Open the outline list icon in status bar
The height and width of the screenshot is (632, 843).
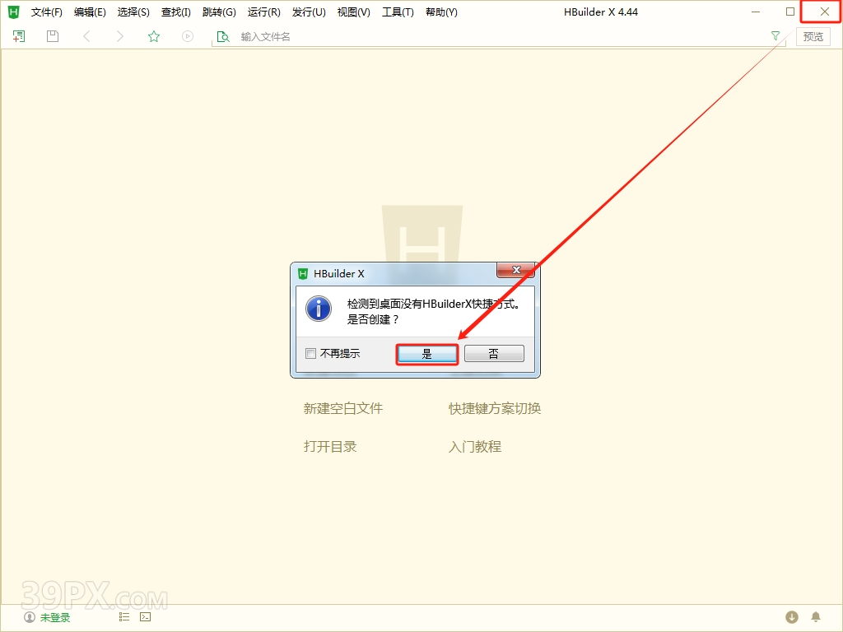click(x=124, y=617)
